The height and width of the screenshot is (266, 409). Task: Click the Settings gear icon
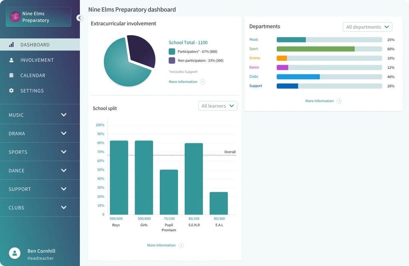(x=12, y=91)
